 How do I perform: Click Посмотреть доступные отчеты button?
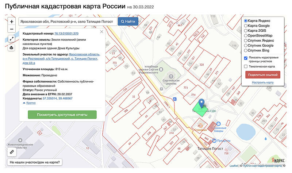(62, 115)
